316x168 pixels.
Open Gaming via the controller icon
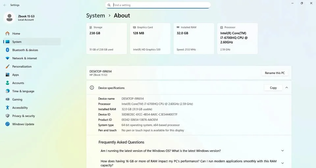pos(7,99)
